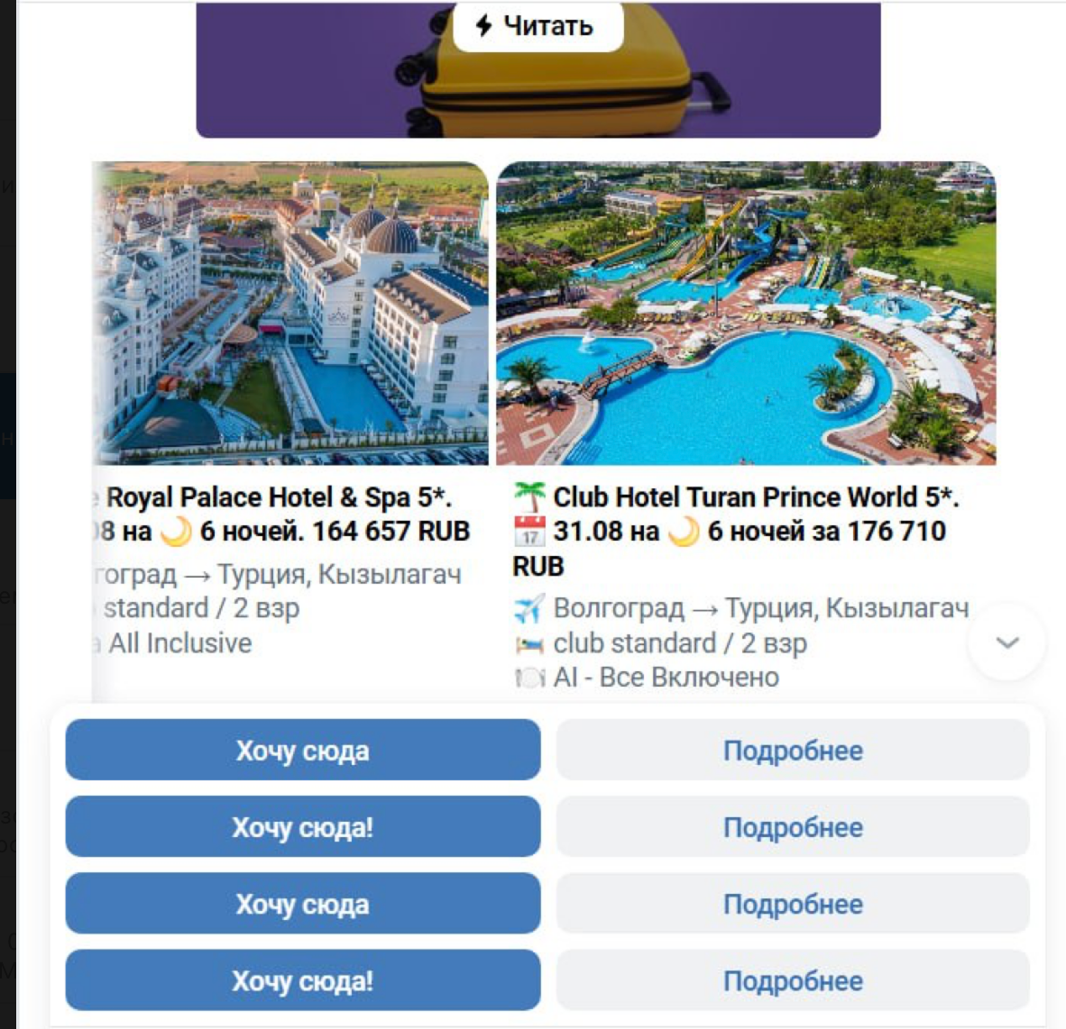Open the Club Hotel Turan Prince World pool photo
The width and height of the screenshot is (1066, 1029).
[x=746, y=313]
